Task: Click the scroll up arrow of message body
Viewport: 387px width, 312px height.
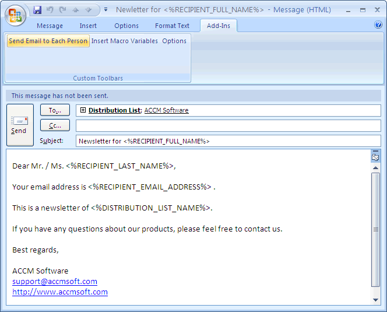Action: tap(376, 168)
